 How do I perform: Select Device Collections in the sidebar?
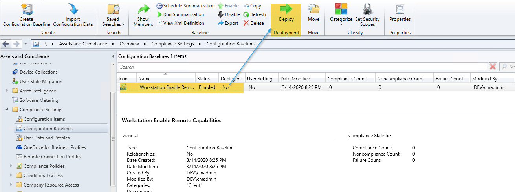tap(38, 72)
